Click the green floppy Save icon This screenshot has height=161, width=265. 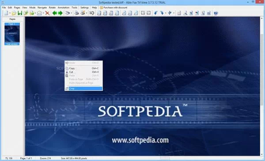point(20,13)
